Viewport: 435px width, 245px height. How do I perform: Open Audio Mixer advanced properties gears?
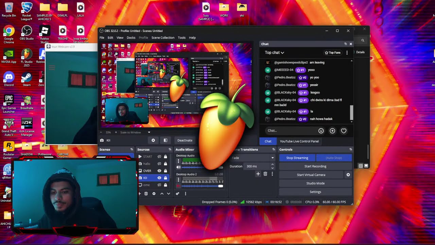[x=177, y=194]
